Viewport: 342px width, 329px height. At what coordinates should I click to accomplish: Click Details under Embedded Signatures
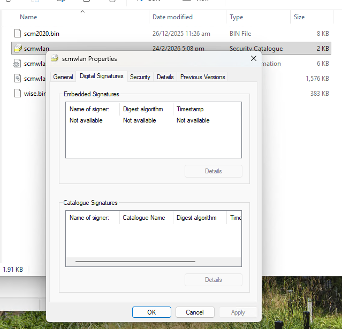[214, 171]
